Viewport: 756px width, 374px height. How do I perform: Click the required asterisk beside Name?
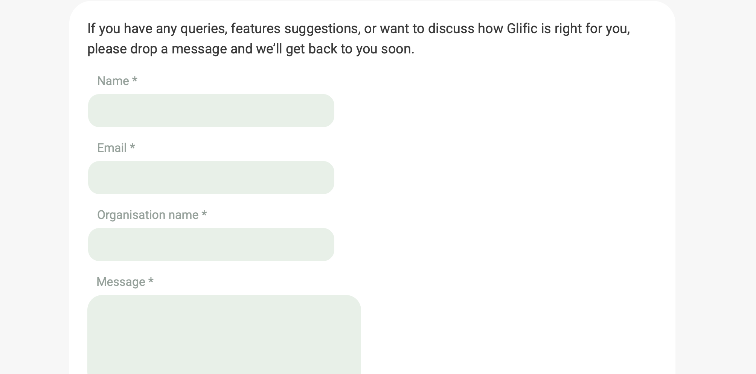click(134, 80)
